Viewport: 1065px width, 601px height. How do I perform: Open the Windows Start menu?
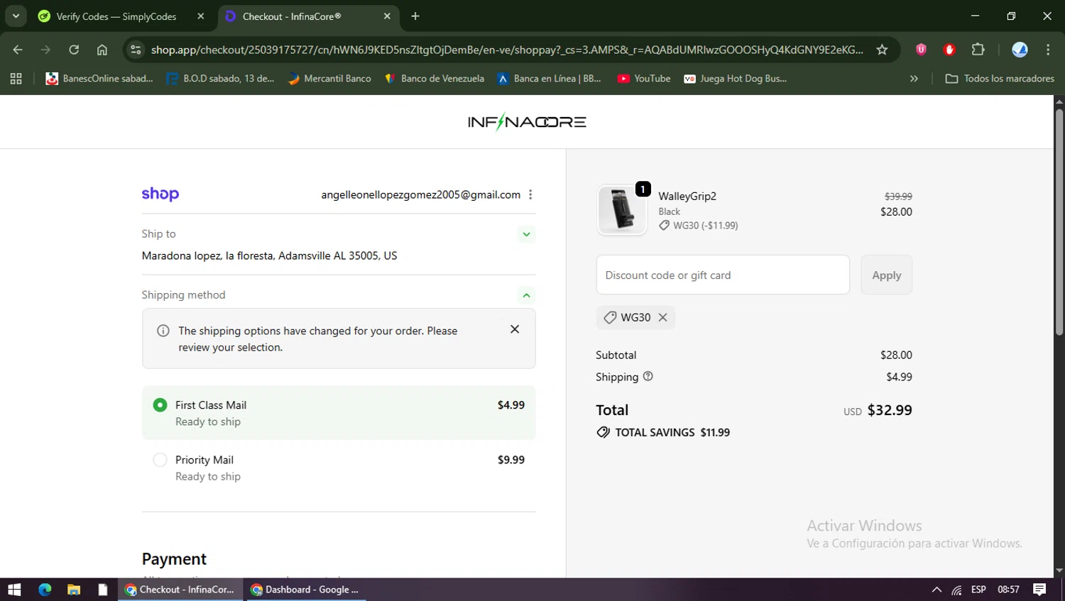[x=14, y=590]
